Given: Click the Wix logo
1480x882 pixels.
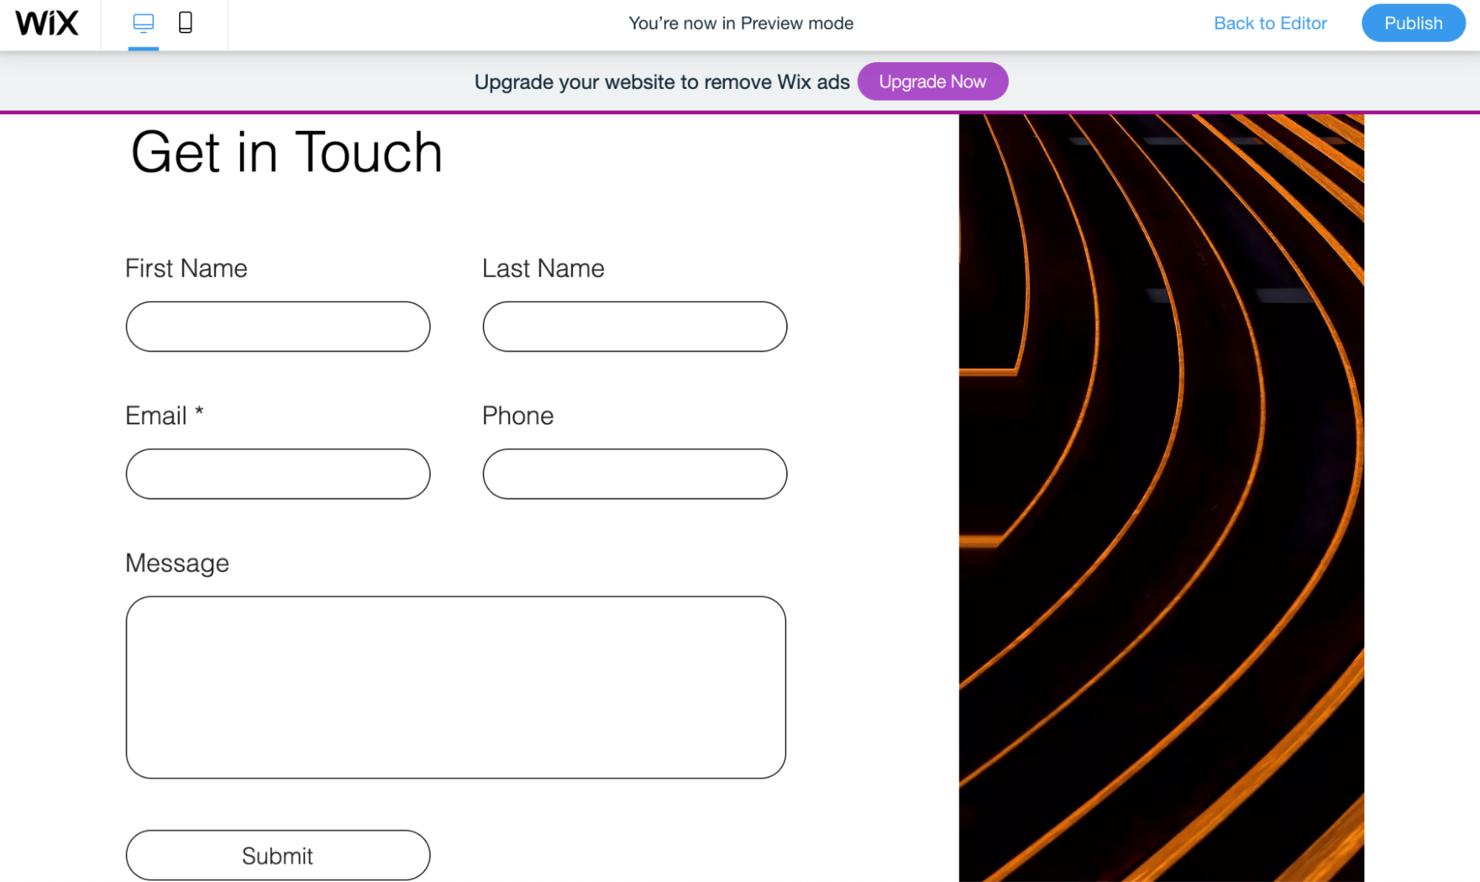Looking at the screenshot, I should pyautogui.click(x=47, y=24).
